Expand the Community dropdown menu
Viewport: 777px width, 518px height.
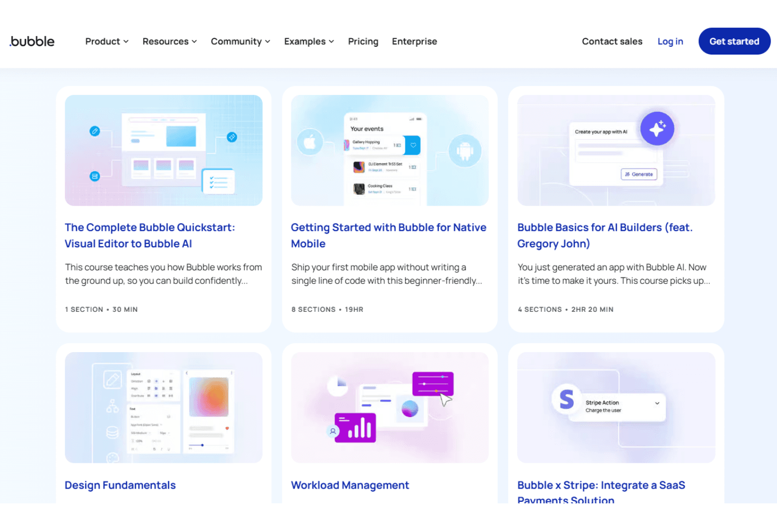240,41
